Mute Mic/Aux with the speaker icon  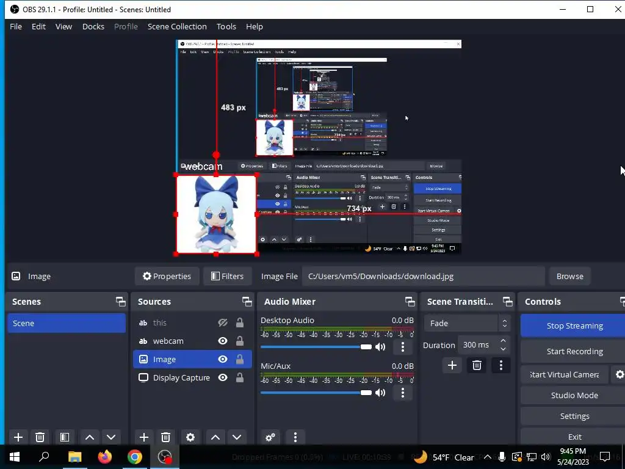[380, 393]
